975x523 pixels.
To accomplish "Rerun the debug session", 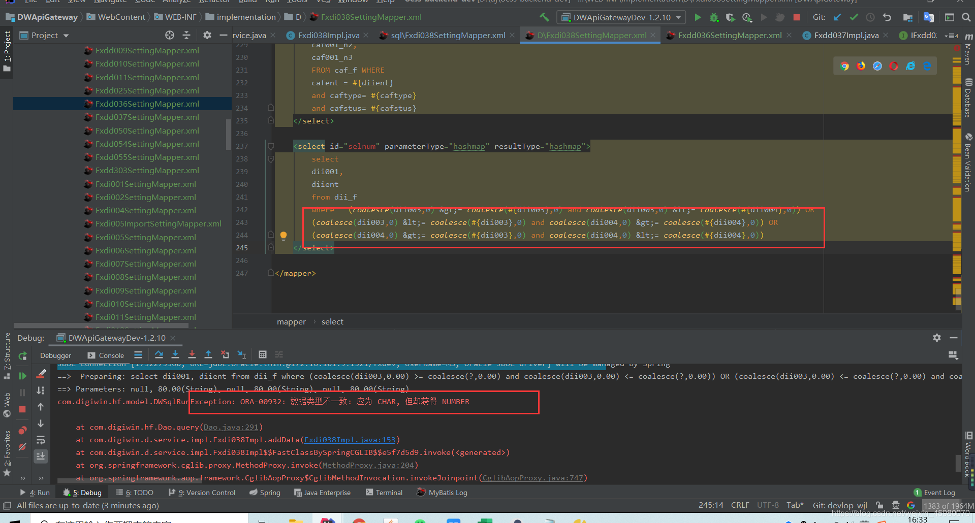I will 22,356.
